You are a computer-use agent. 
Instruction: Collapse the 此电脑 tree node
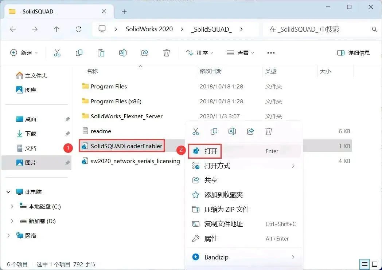[x=8, y=192]
